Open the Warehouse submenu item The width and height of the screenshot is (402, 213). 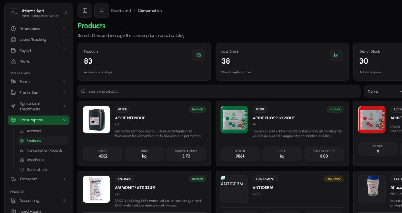point(43,160)
